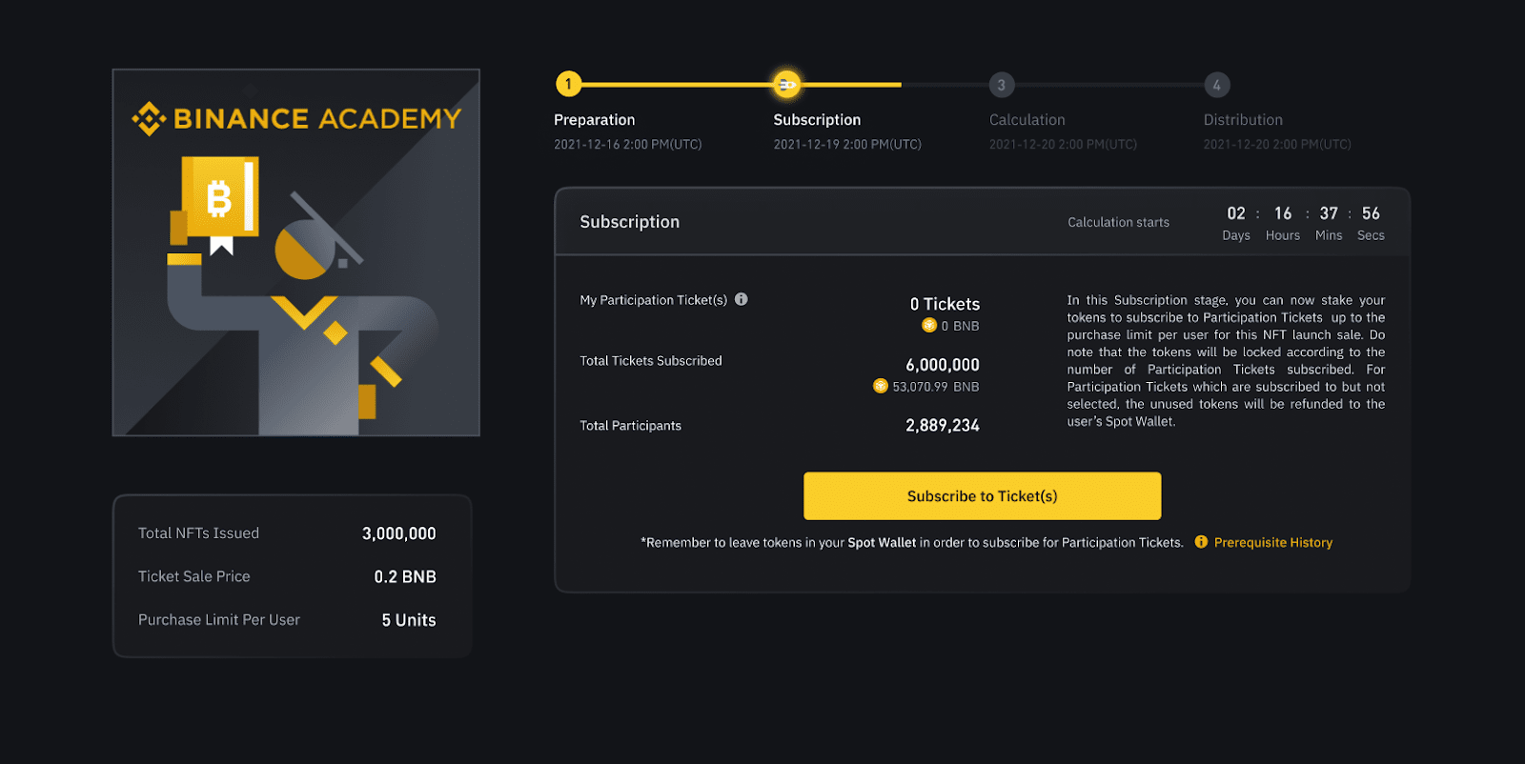Click the Subscription stage label in the progress bar
Screen dimensions: 1525x764
click(x=817, y=120)
